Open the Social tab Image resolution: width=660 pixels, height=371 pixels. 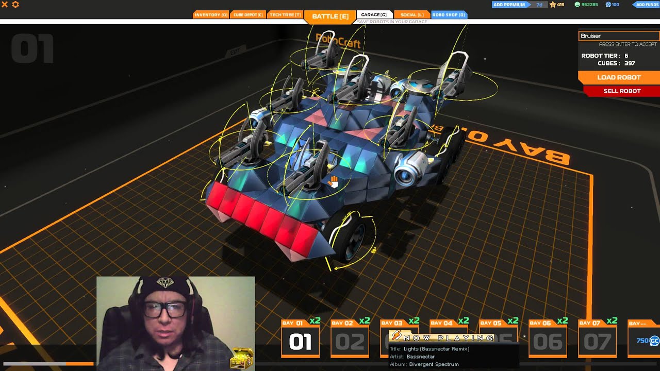pos(411,15)
